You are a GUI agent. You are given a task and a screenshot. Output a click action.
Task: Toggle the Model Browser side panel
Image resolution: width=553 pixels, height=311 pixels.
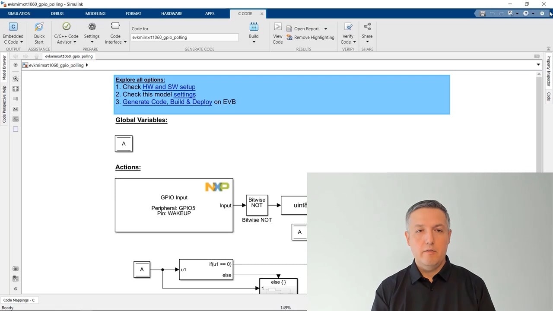pyautogui.click(x=4, y=67)
